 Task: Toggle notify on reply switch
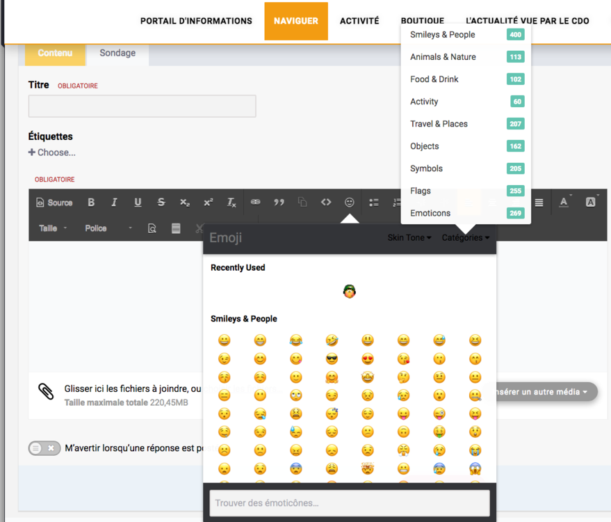tap(44, 448)
